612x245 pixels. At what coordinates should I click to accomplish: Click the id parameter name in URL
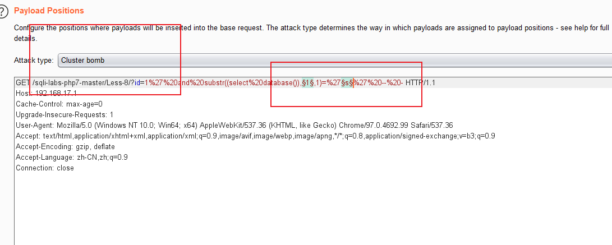tap(137, 83)
